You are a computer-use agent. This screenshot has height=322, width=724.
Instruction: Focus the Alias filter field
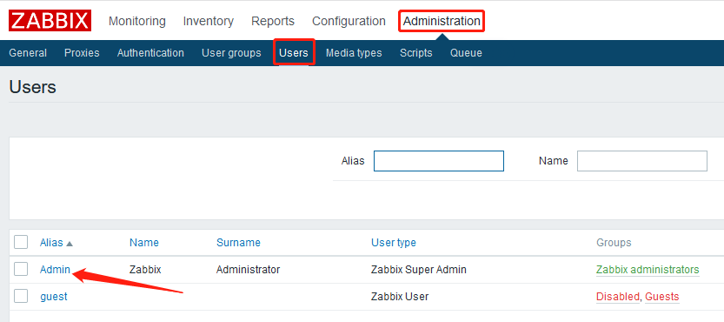tap(439, 161)
